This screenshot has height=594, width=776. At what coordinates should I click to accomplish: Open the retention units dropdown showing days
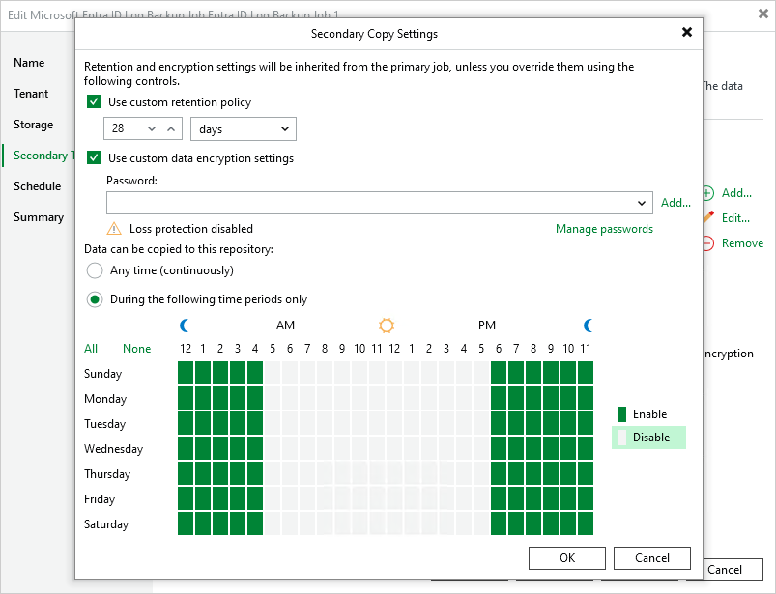243,128
